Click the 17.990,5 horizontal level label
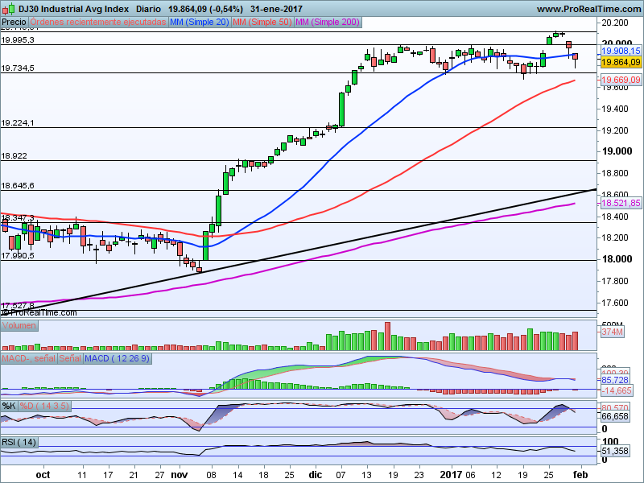644x483 pixels. (x=18, y=256)
